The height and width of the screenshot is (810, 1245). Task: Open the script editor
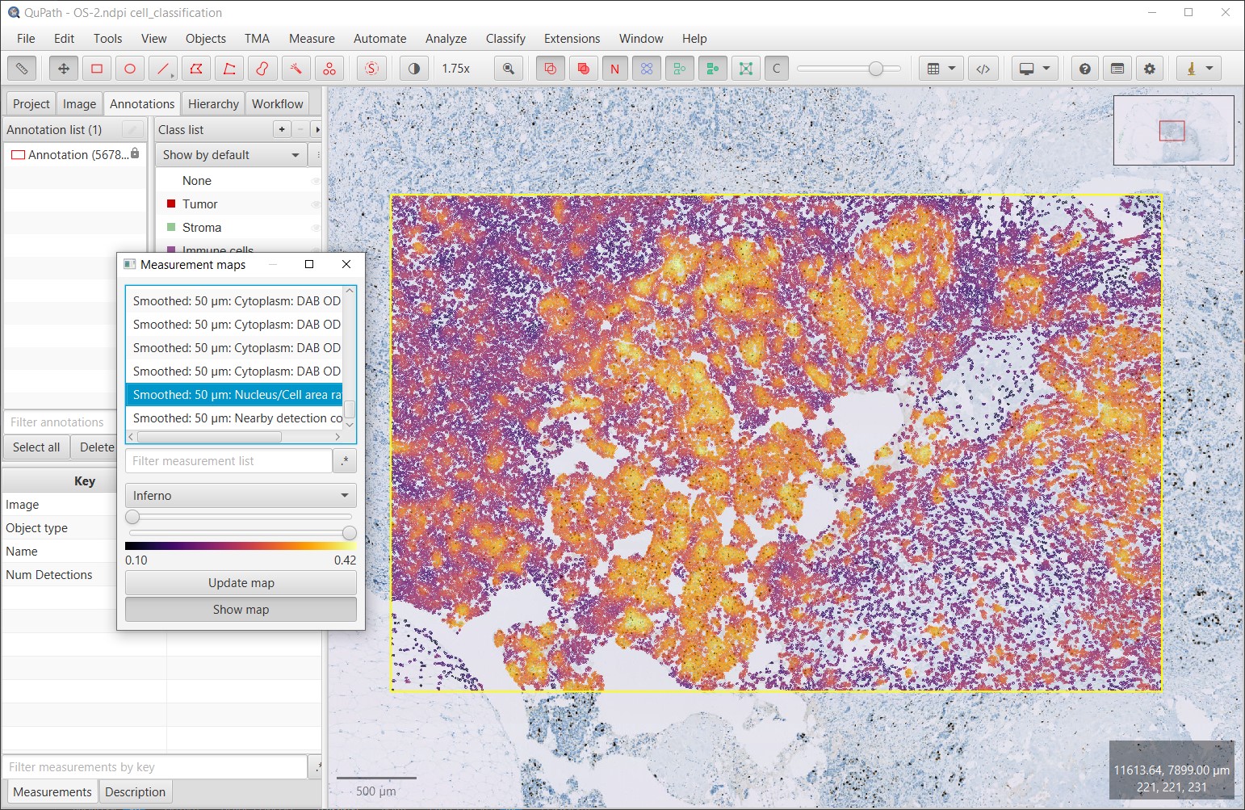click(983, 69)
